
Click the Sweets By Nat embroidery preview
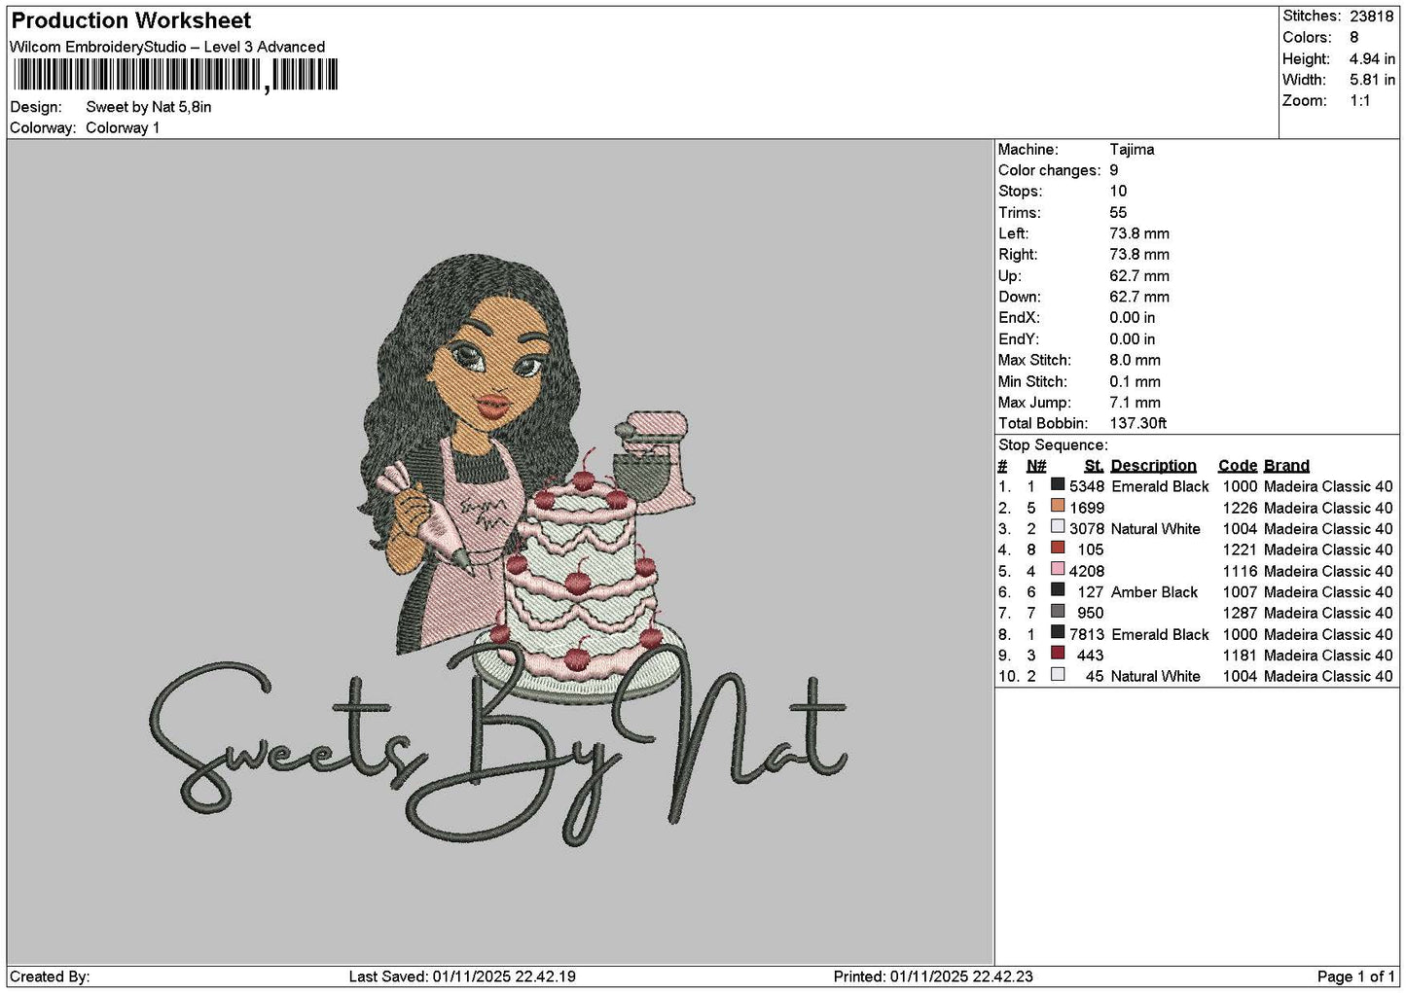[499, 551]
